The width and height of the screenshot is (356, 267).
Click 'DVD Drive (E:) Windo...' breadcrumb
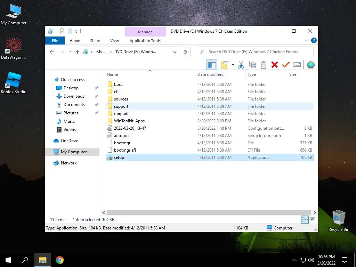tap(135, 52)
